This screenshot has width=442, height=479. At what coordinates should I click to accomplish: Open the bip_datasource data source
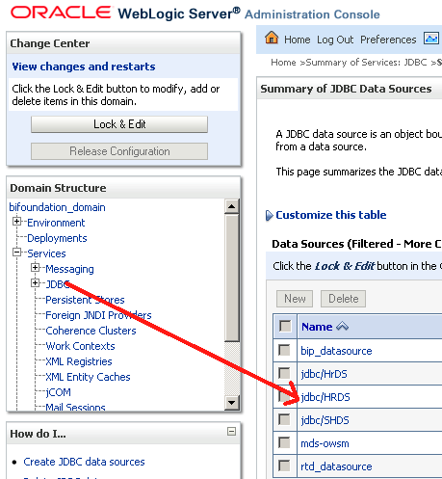[336, 351]
